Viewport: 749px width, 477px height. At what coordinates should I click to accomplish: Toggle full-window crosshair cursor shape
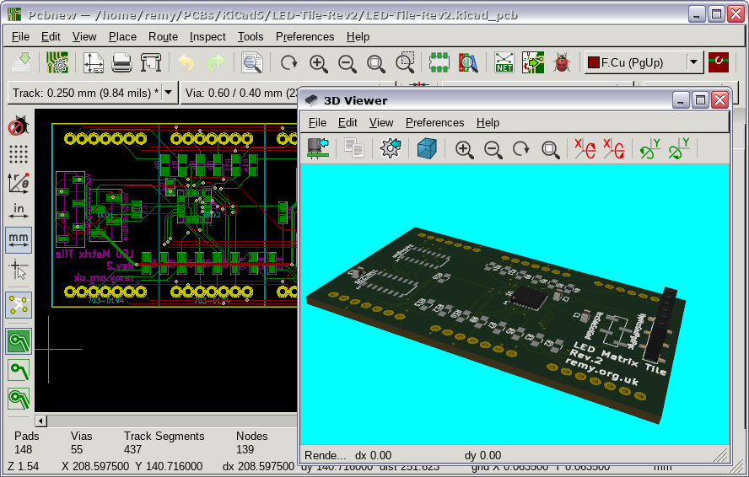coord(19,270)
